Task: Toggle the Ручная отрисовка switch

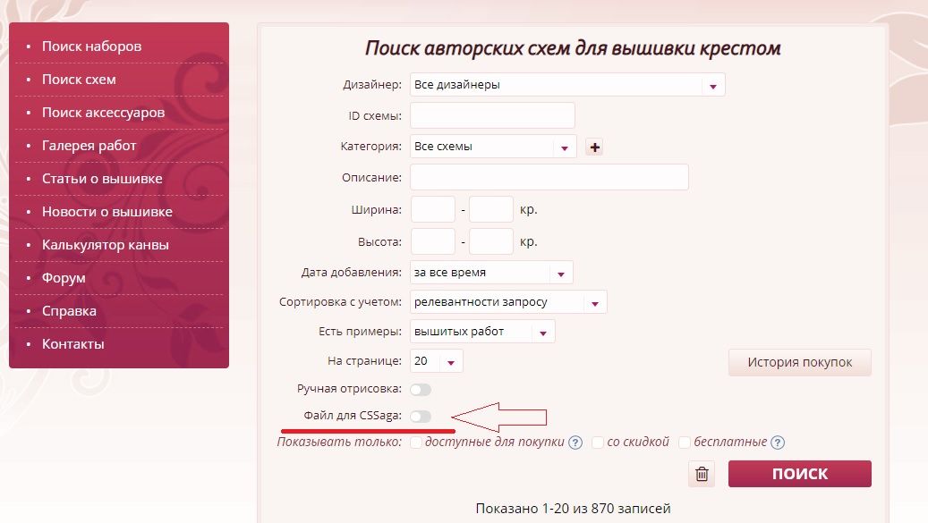Action: click(x=420, y=390)
